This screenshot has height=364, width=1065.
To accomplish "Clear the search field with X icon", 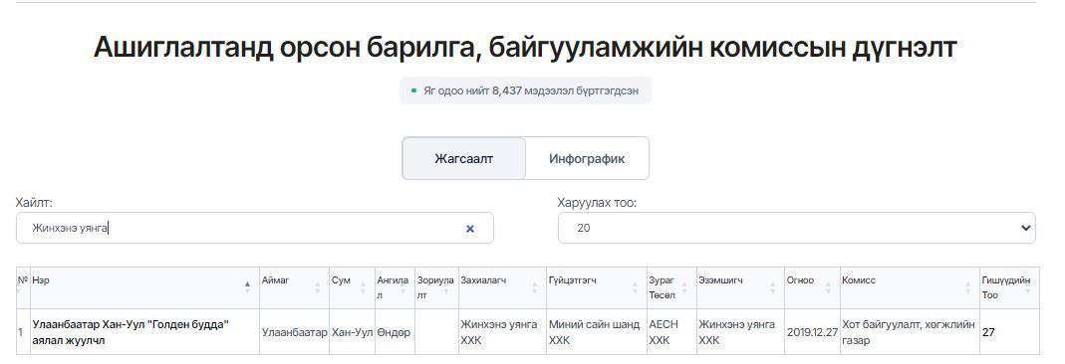I will coord(470,229).
